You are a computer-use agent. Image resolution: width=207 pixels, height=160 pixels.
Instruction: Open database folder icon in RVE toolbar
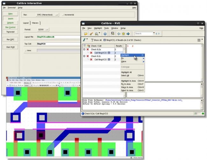pos(86,34)
